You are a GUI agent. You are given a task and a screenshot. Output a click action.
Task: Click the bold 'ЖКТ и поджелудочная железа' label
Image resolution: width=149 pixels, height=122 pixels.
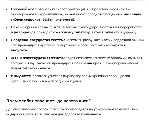[37, 58]
